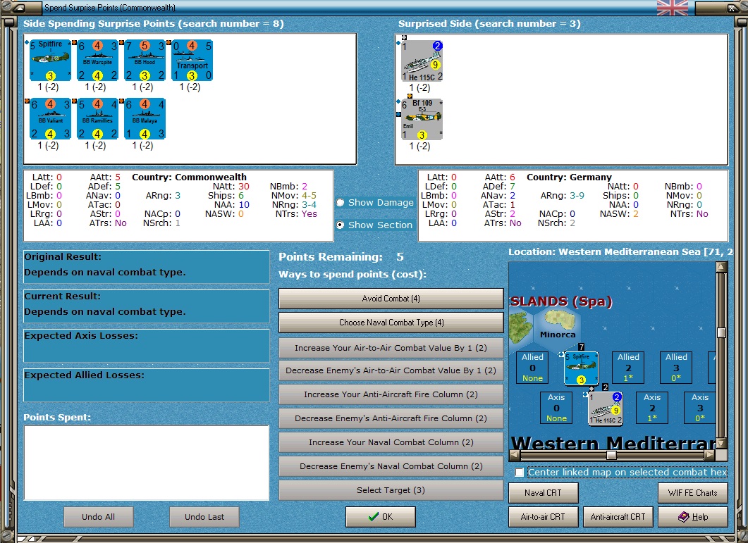
Task: Increase Your Anti-Aircraft Fire Column
Action: [391, 394]
